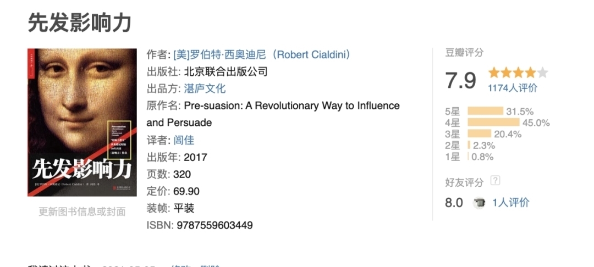View the 1174人评价 ratings link
Image resolution: width=594 pixels, height=267 pixels.
[513, 88]
